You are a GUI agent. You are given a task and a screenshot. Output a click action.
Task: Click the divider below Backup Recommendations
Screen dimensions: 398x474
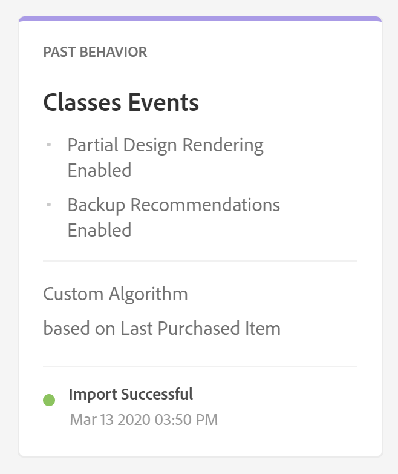pos(200,261)
